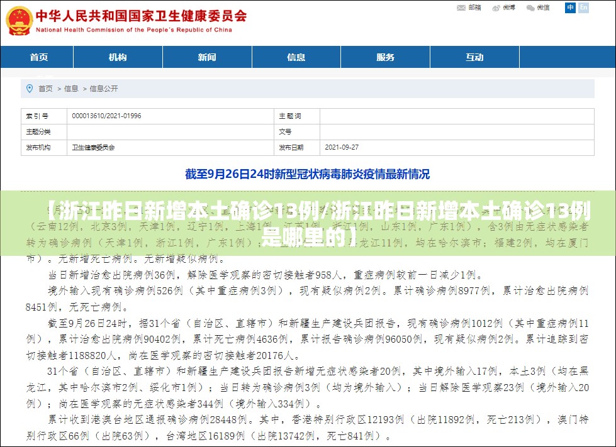Go to 信息公开 in the breadcrumb
The height and width of the screenshot is (447, 616).
point(104,89)
